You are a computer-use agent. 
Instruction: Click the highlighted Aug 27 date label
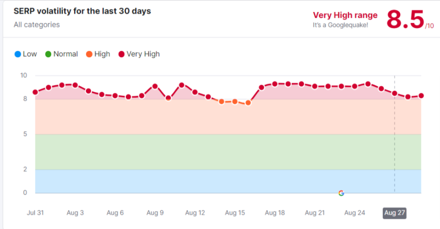pyautogui.click(x=394, y=213)
